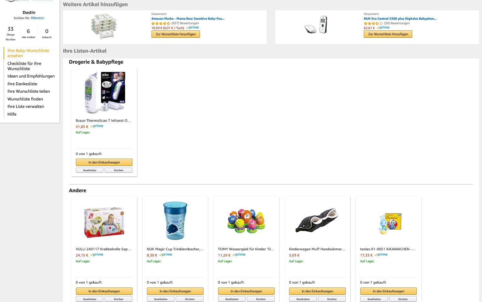Screen dimensions: 482x302
Task: Go to Ihre Wunschliste teilen
Action: (29, 91)
